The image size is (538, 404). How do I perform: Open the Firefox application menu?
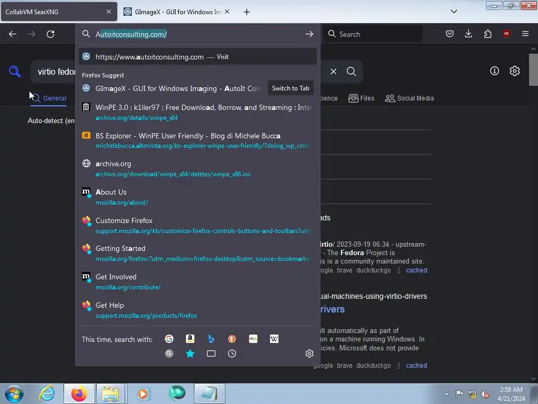[x=525, y=34]
